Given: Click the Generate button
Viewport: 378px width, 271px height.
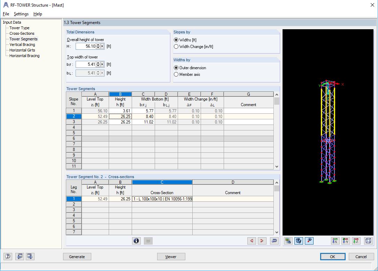Looking at the screenshot, I should point(77,256).
